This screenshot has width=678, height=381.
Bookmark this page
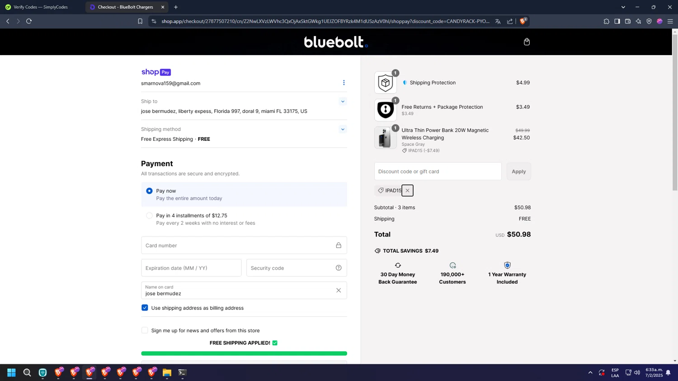pyautogui.click(x=140, y=21)
